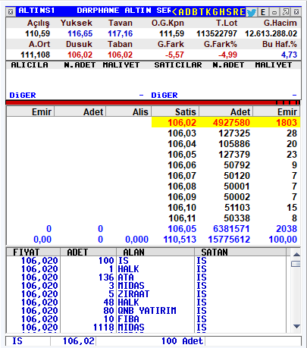This screenshot has height=348, width=307.
Task: Click yellow letter B shortcut in the title bar
Action: coord(195,12)
